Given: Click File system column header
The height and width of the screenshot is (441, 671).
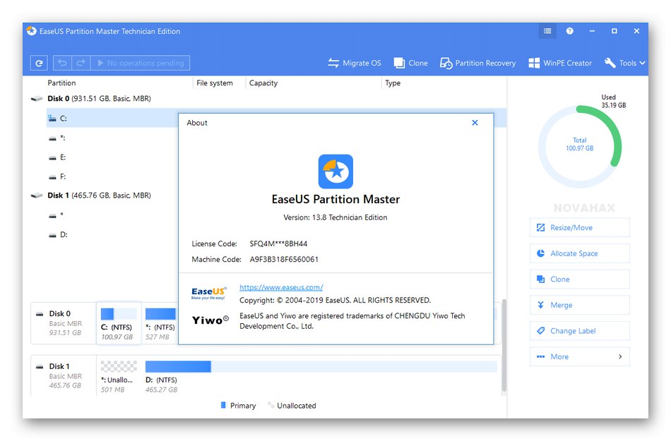Looking at the screenshot, I should coord(215,83).
